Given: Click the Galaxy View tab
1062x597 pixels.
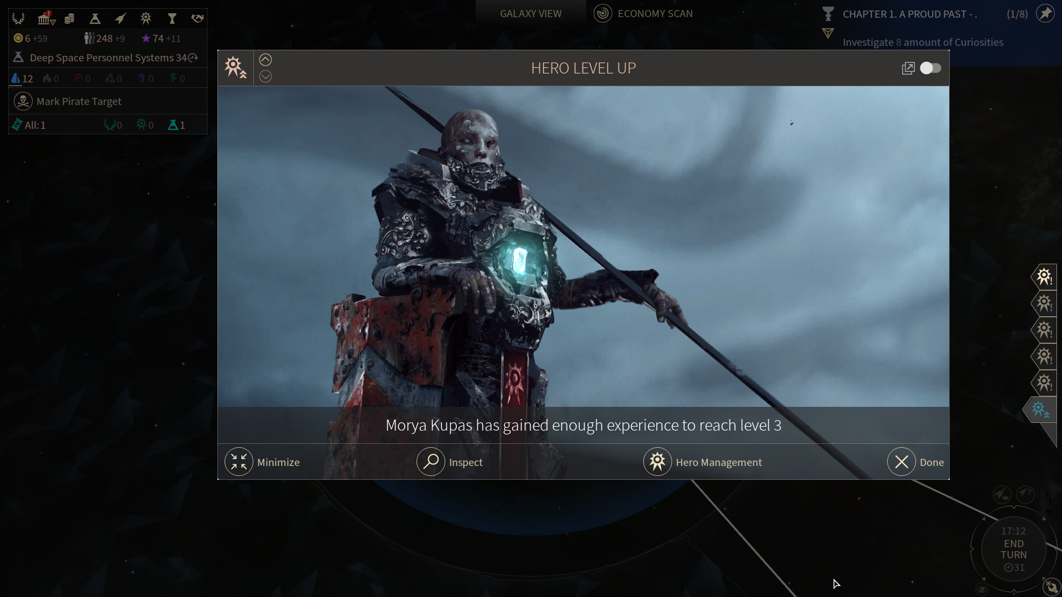Looking at the screenshot, I should (531, 13).
